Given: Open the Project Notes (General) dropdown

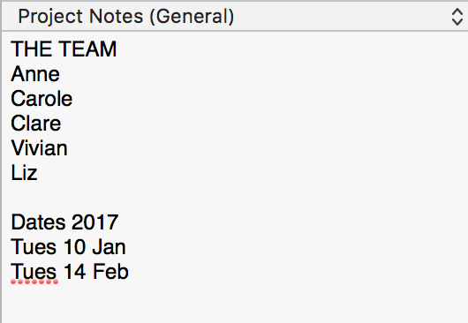Looking at the screenshot, I should pyautogui.click(x=235, y=16).
